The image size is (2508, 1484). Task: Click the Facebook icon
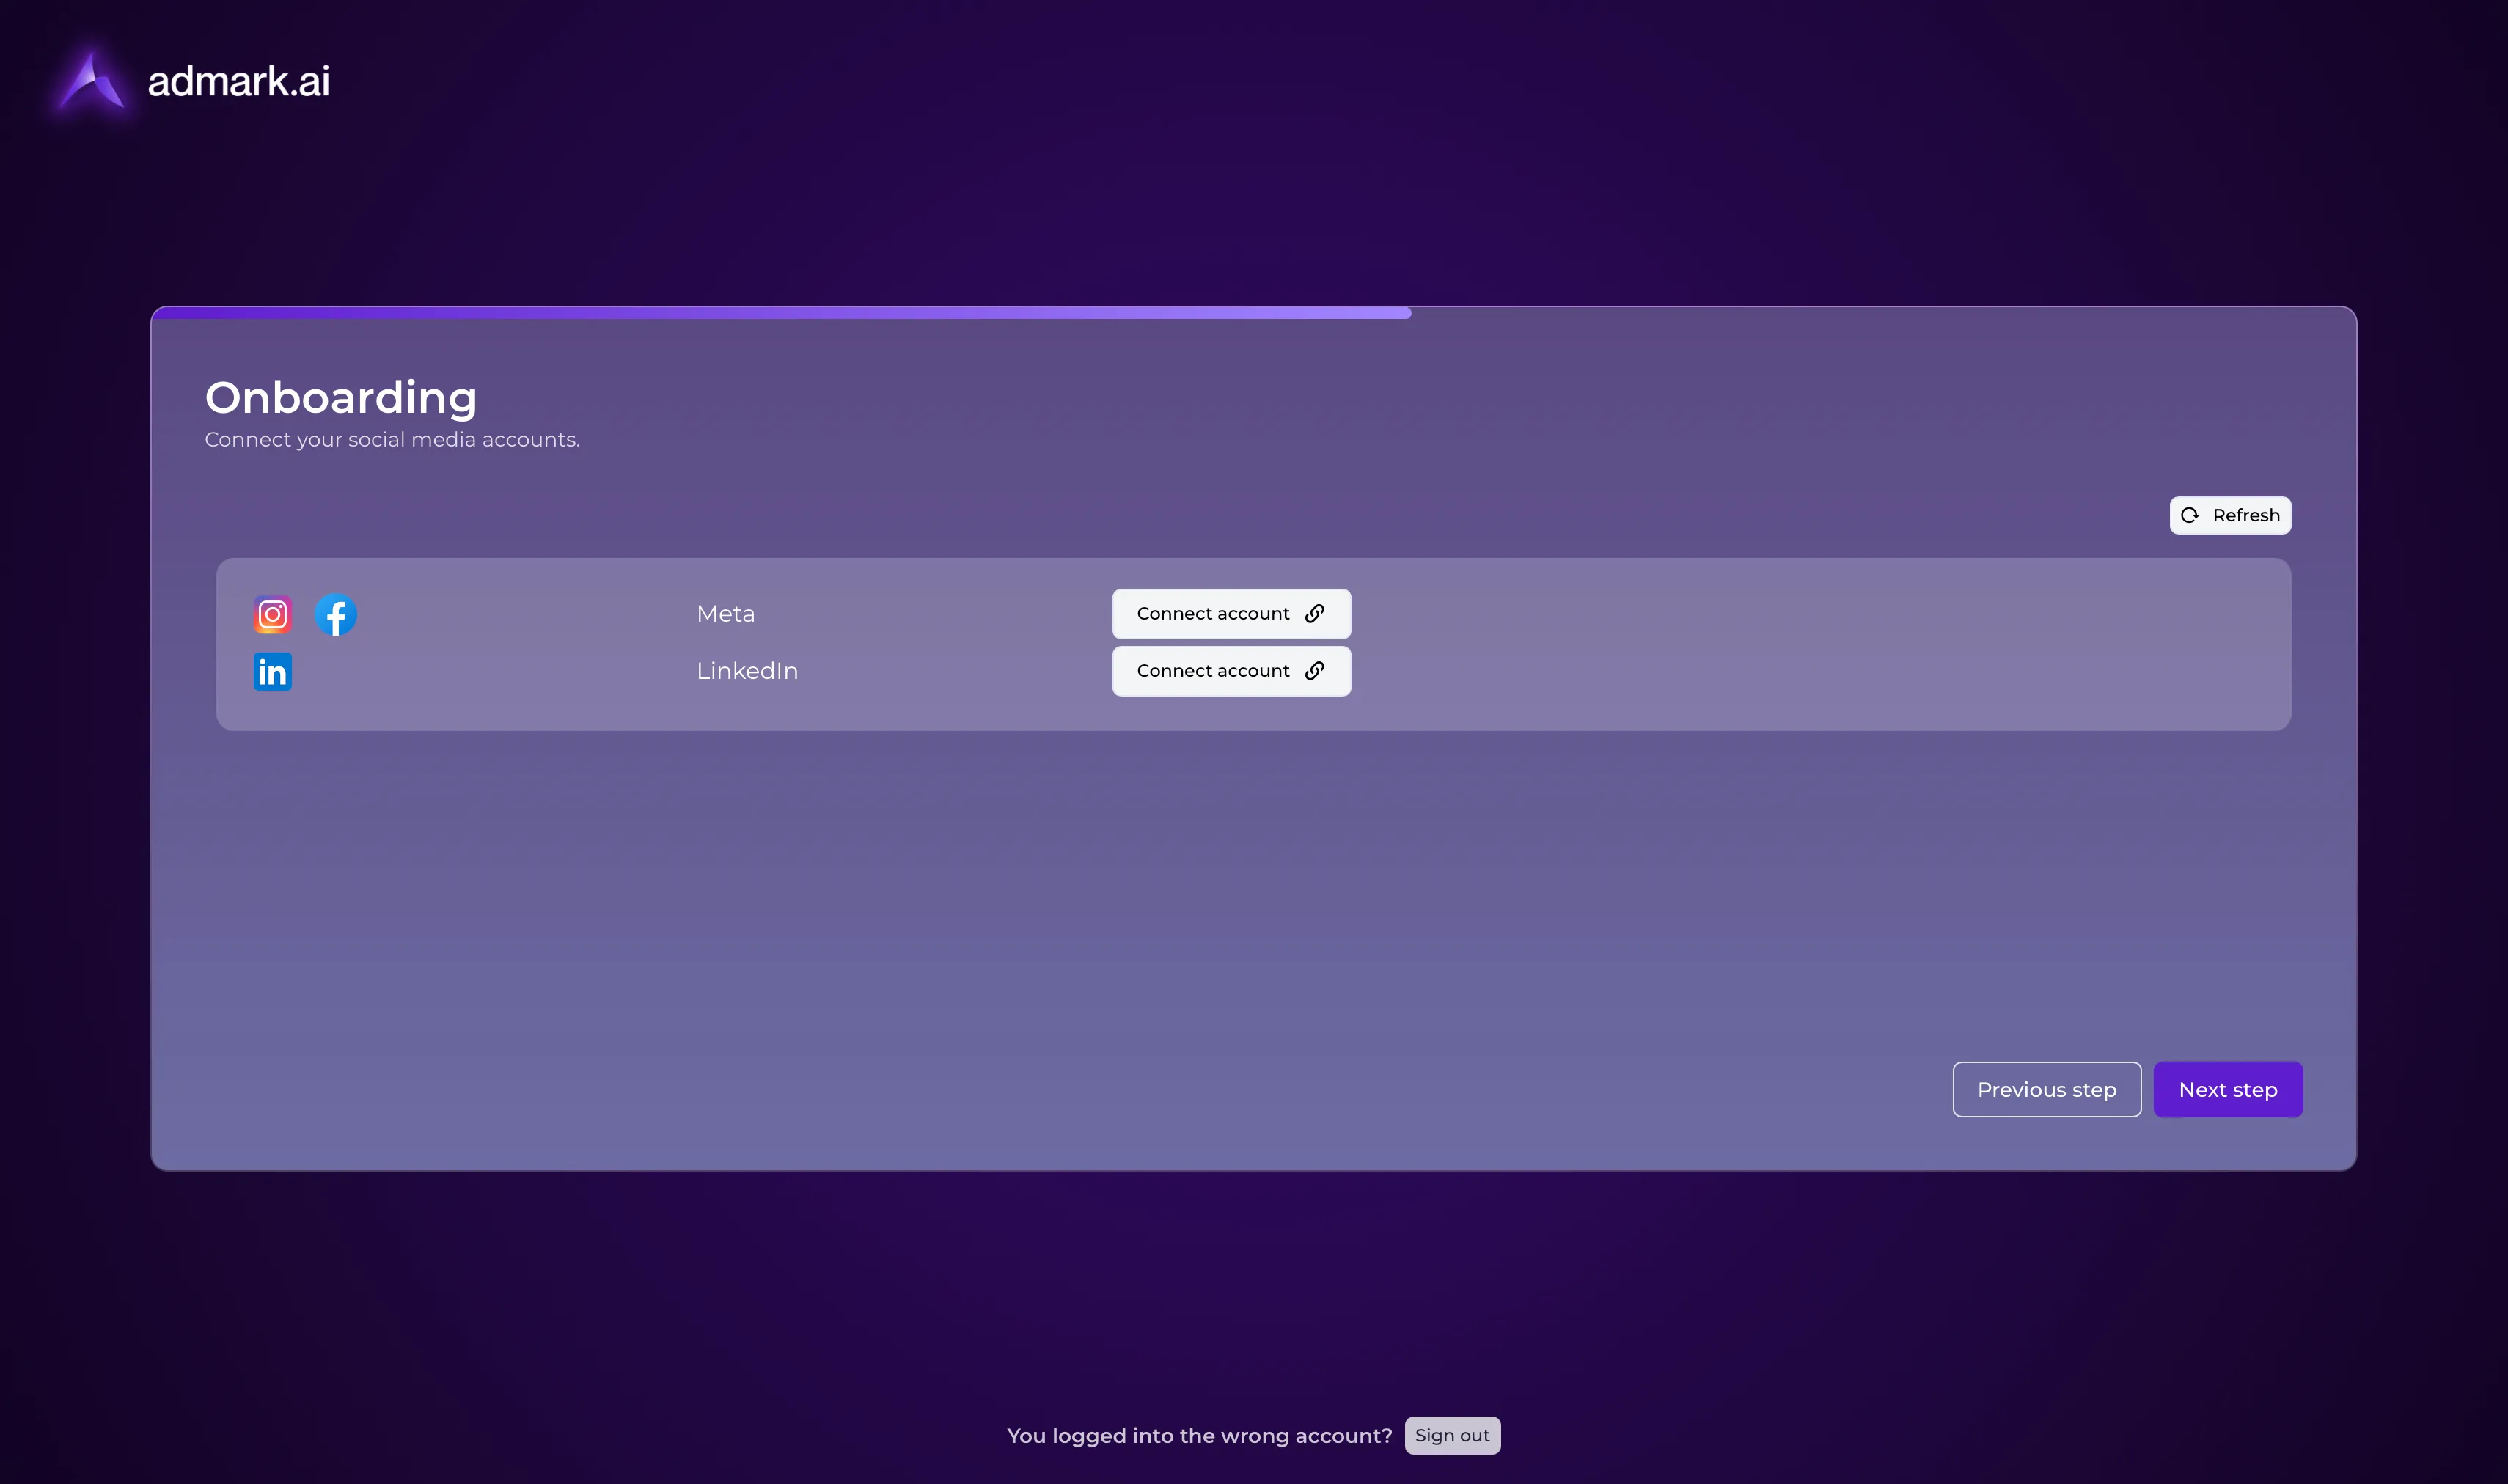click(x=336, y=614)
